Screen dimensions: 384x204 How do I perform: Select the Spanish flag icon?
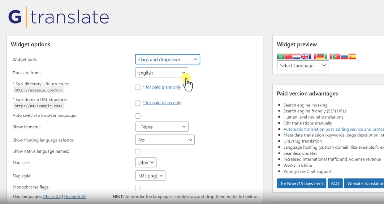(352, 56)
